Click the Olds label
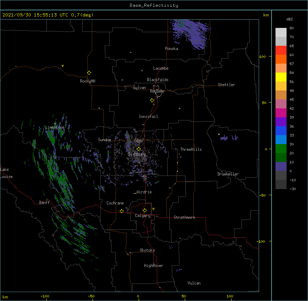 [139, 141]
